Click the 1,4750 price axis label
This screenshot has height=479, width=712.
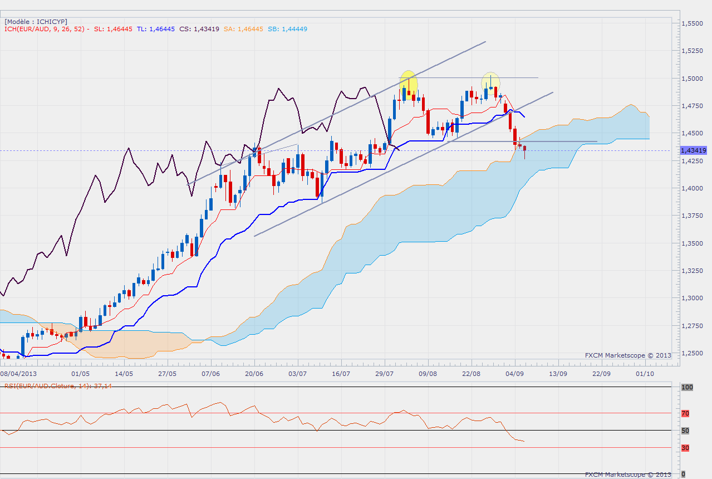point(693,106)
